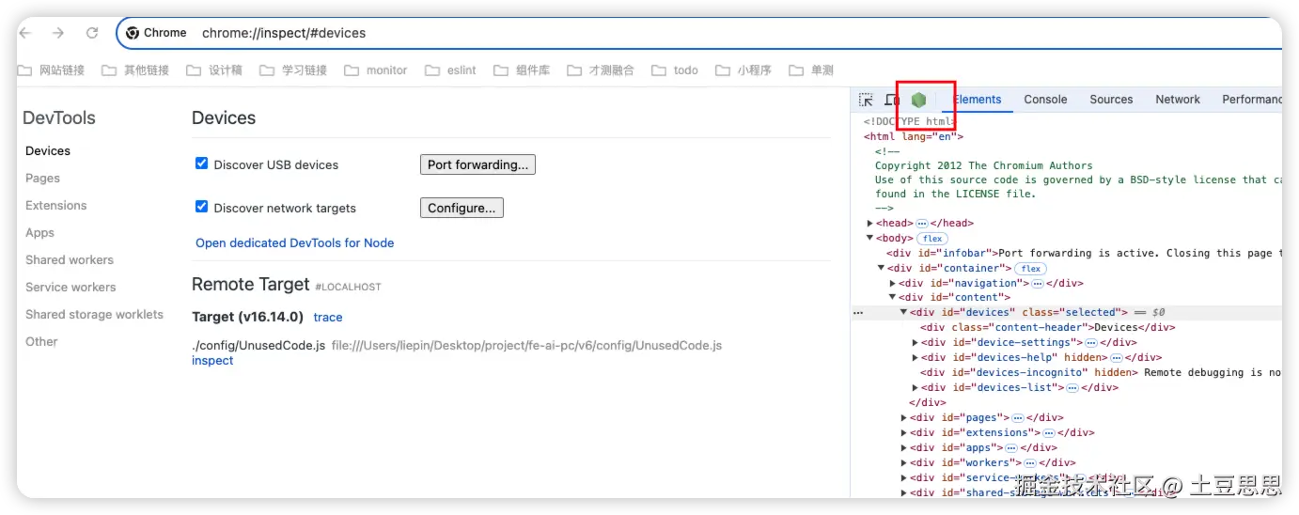
Task: Open the 学习链接 bookmark folder
Action: 293,70
